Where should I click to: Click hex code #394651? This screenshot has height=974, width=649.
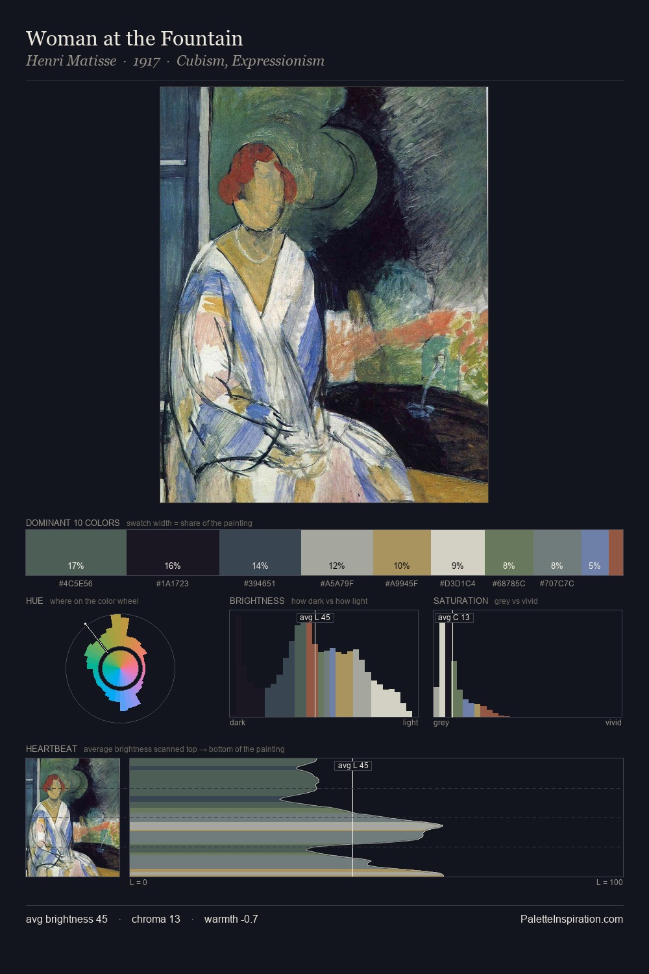tap(260, 584)
